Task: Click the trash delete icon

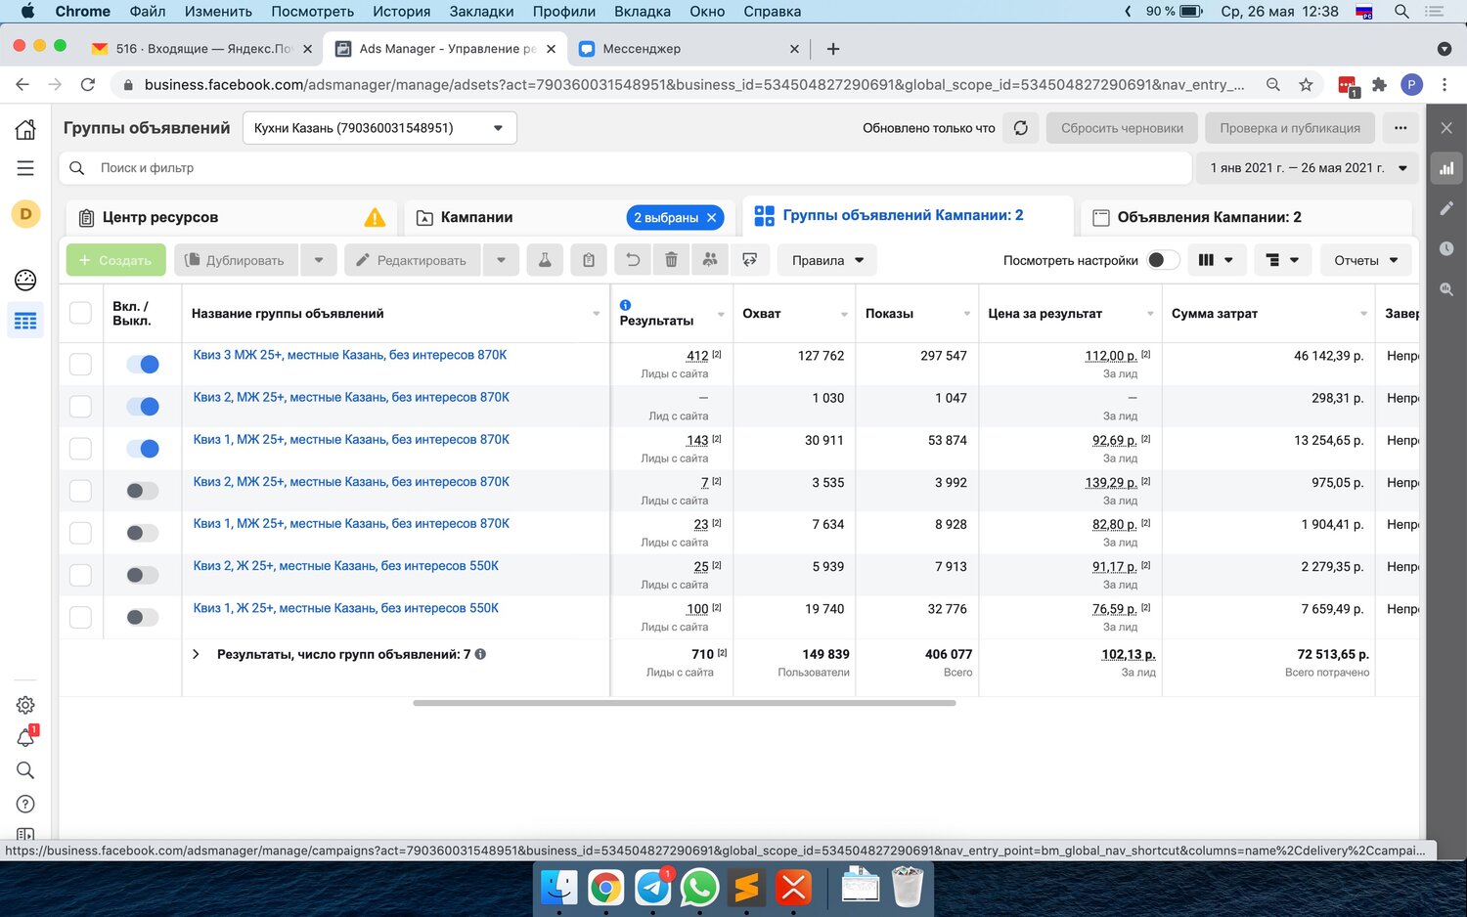Action: pos(671,260)
